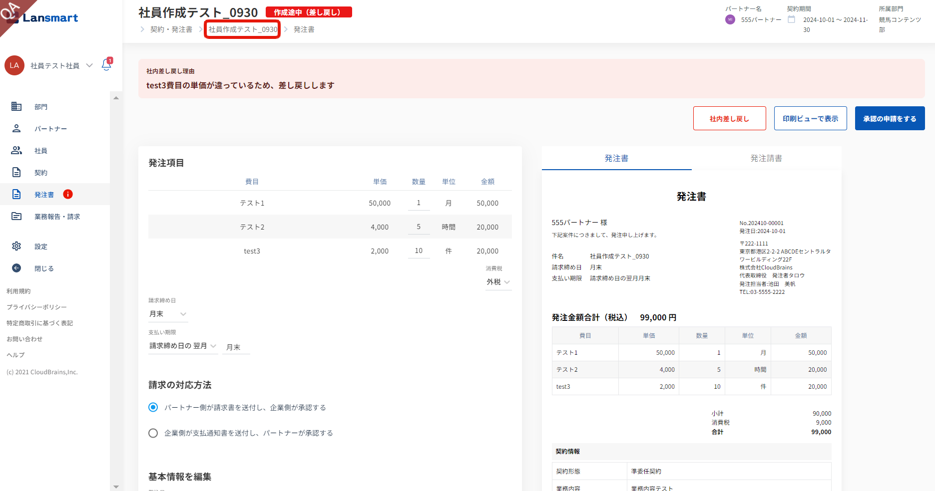Image resolution: width=935 pixels, height=491 pixels.
Task: Open the notification bell
Action: (106, 64)
